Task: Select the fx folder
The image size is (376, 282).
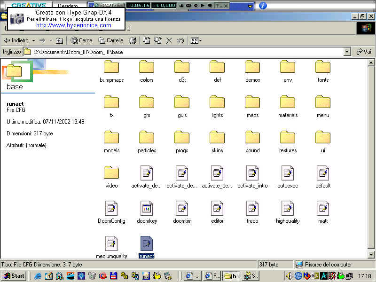Action: [111, 107]
